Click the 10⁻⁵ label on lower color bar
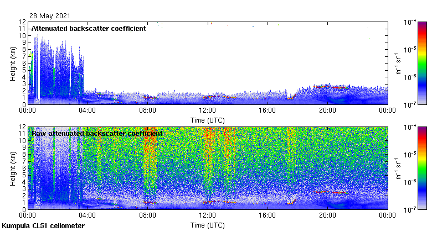 pos(410,155)
